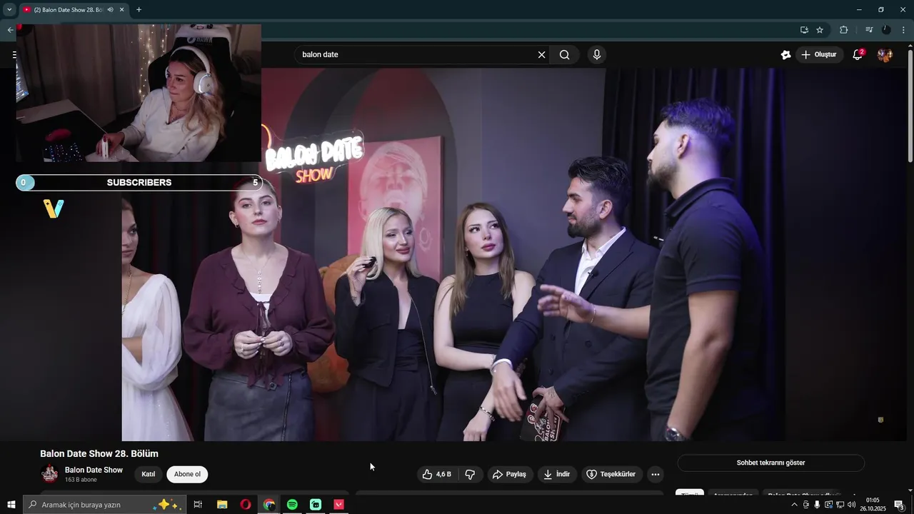Open Balon Date Show channel avatar
The height and width of the screenshot is (514, 914).
tap(50, 474)
